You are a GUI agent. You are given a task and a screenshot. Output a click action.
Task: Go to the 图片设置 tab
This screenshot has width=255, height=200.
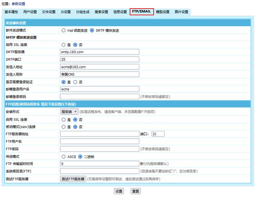pos(181,12)
